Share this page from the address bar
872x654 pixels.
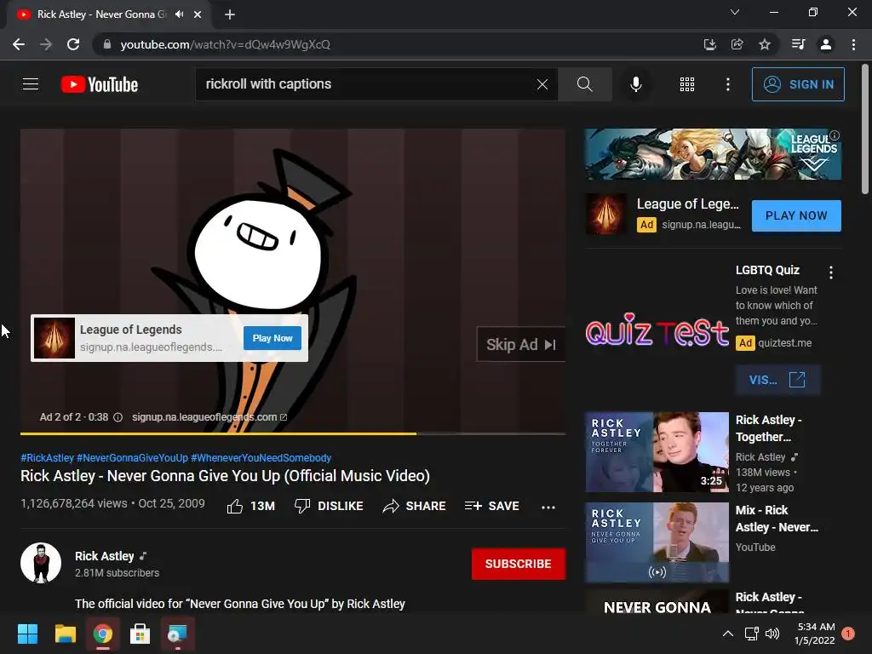coord(737,44)
